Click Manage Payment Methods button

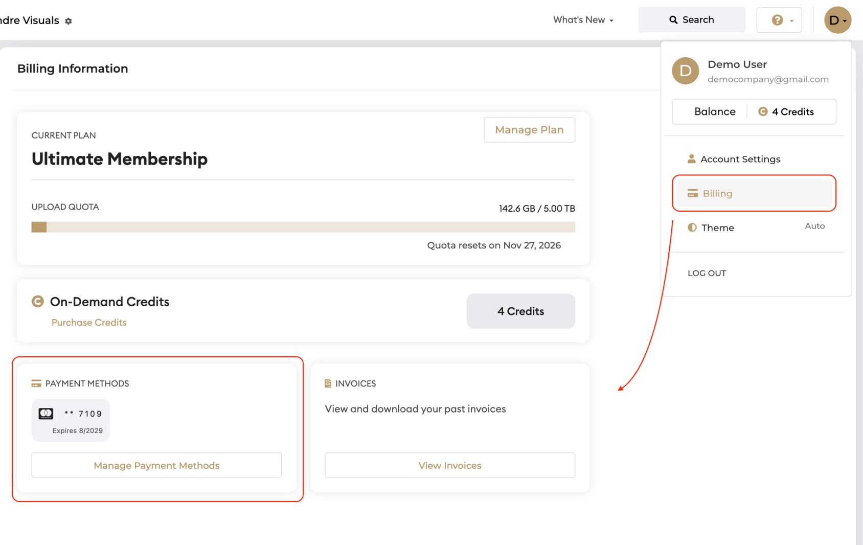point(156,465)
